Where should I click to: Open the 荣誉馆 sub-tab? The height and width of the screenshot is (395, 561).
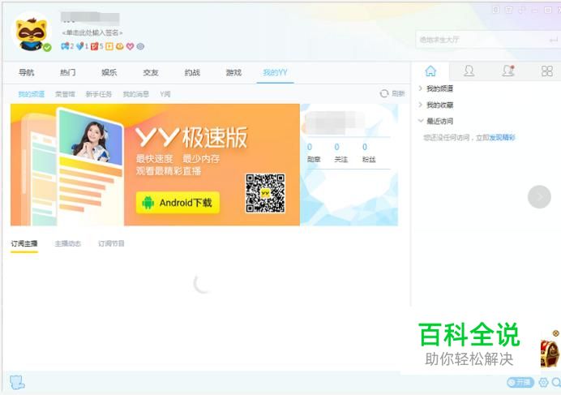tap(65, 94)
